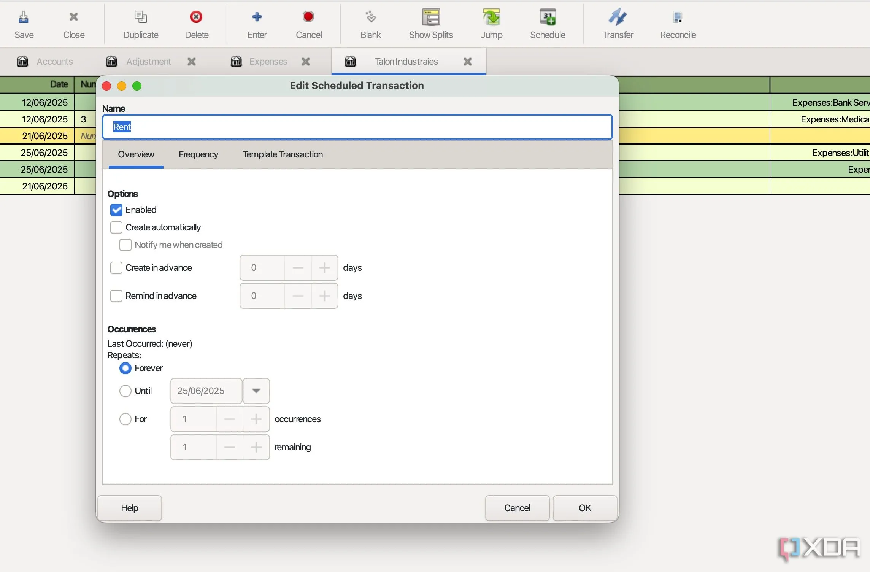Uncheck the Enabled checkbox
This screenshot has height=572, width=870.
[116, 210]
